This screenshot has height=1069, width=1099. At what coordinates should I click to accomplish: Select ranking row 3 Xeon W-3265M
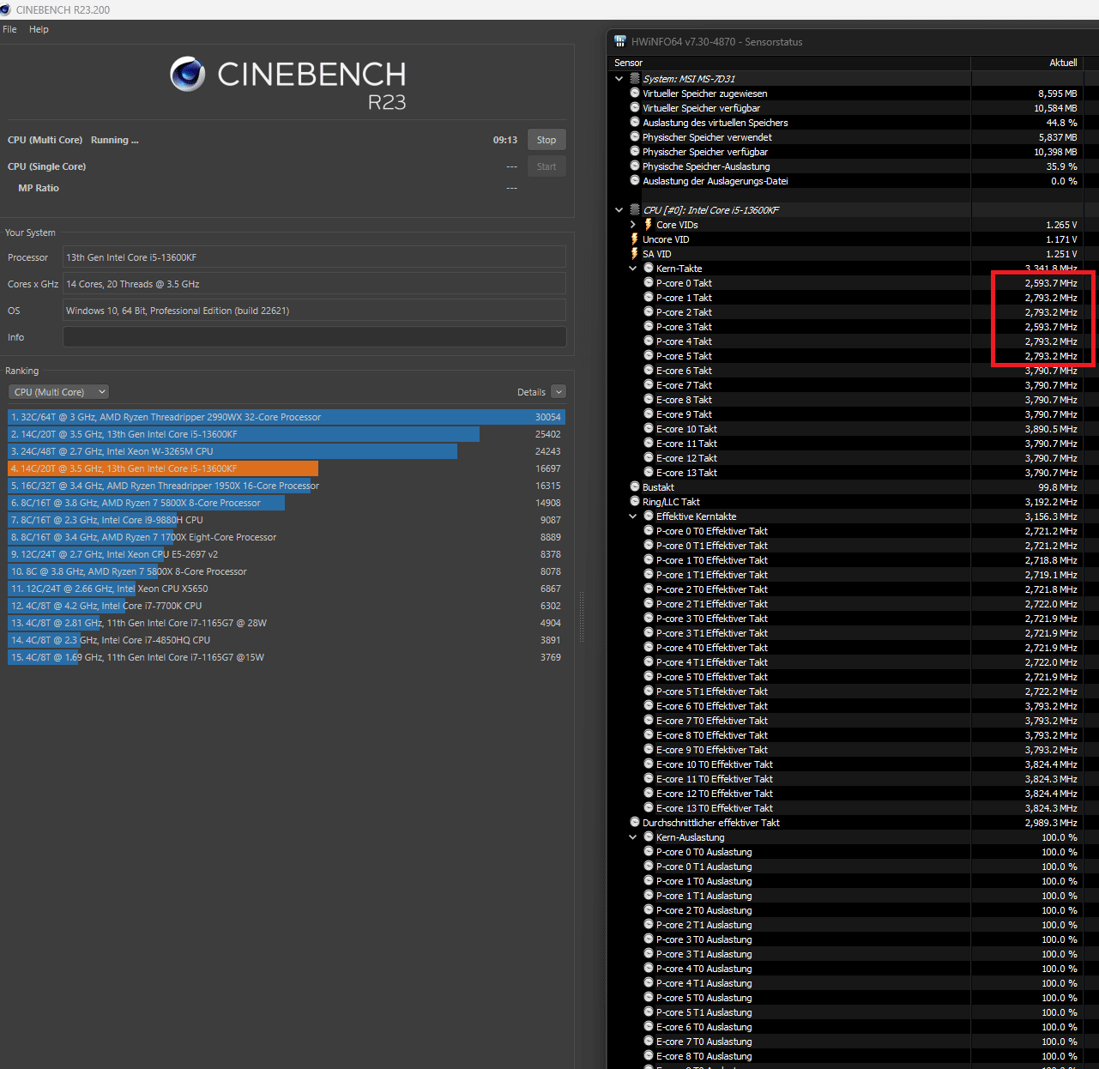coord(287,451)
